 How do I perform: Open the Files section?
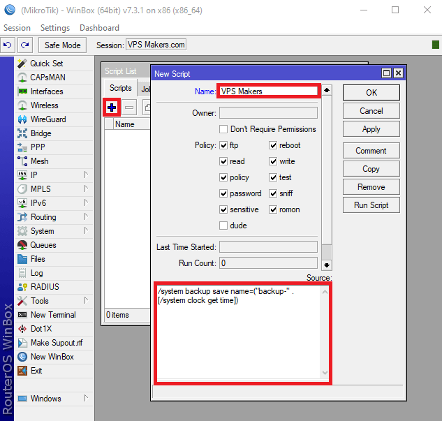coord(54,259)
